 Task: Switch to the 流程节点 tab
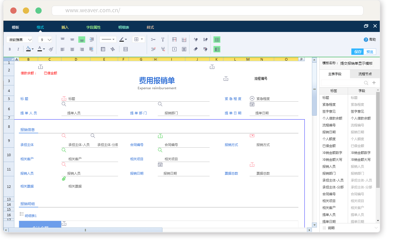pos(365,74)
